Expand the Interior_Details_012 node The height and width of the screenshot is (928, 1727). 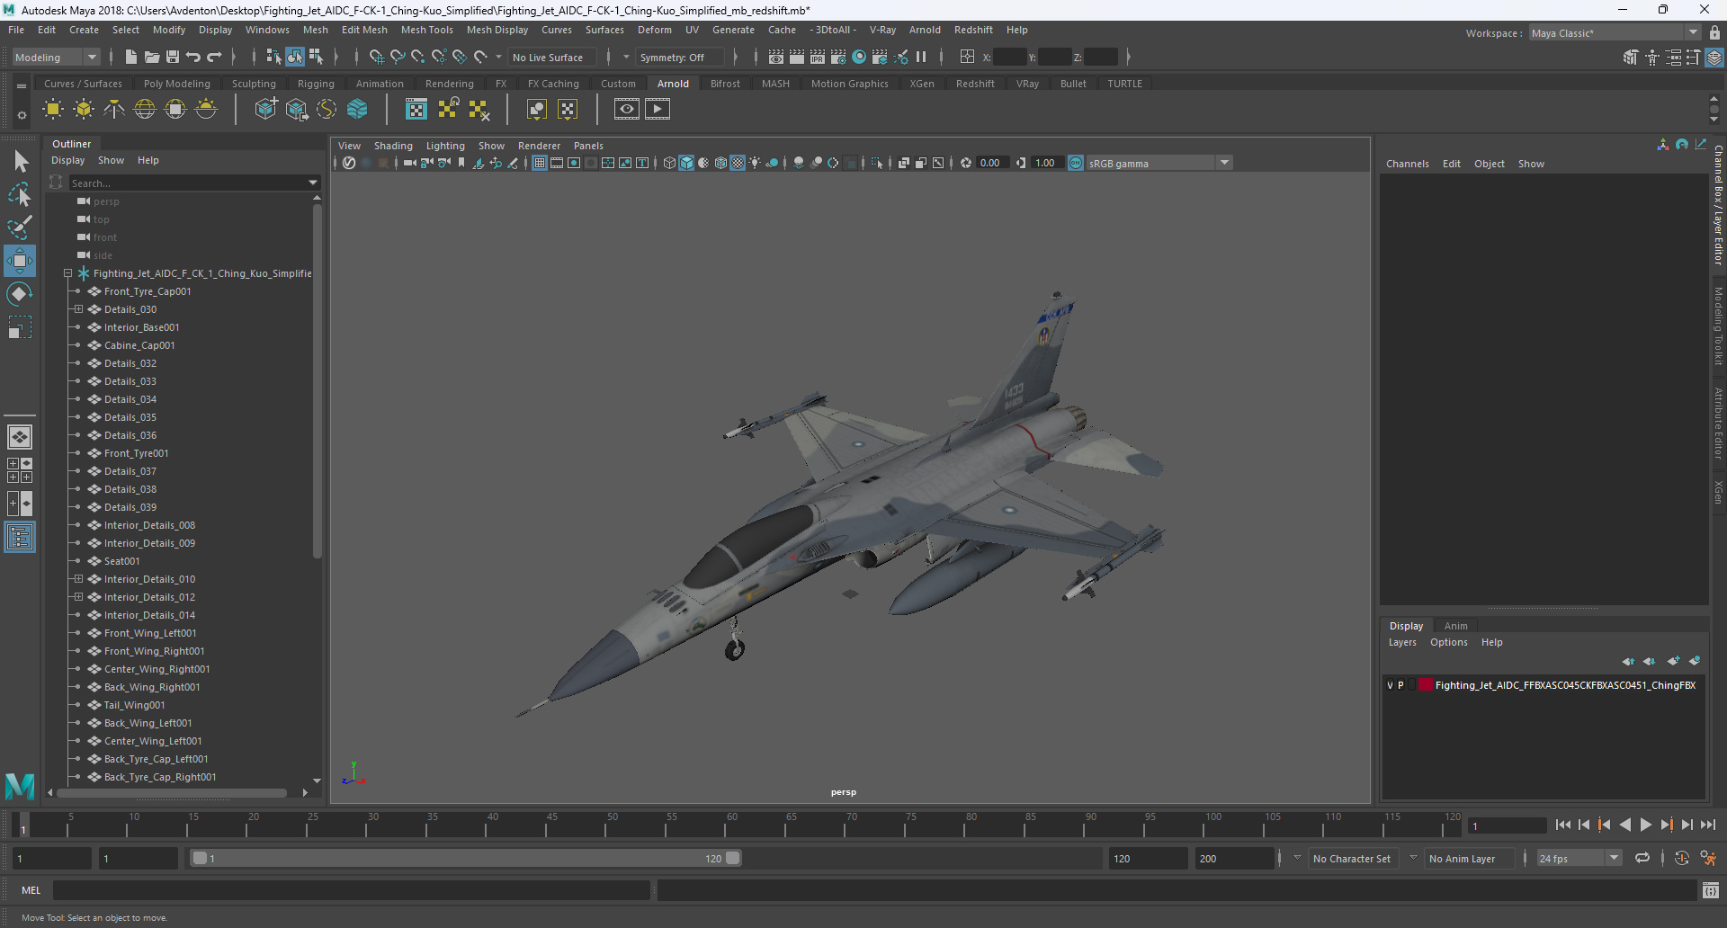coord(78,597)
